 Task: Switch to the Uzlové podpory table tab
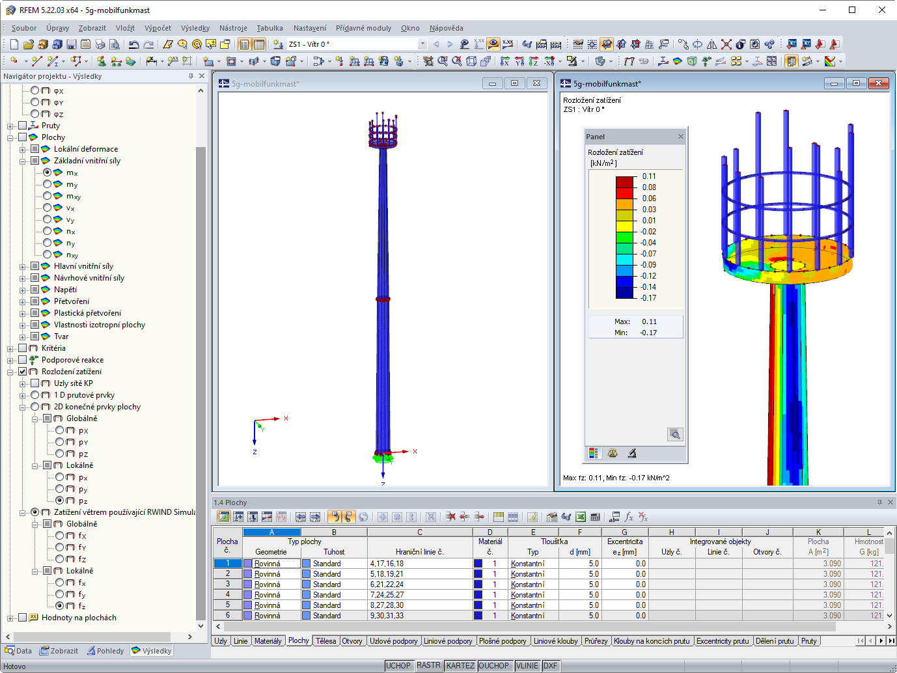pyautogui.click(x=394, y=641)
